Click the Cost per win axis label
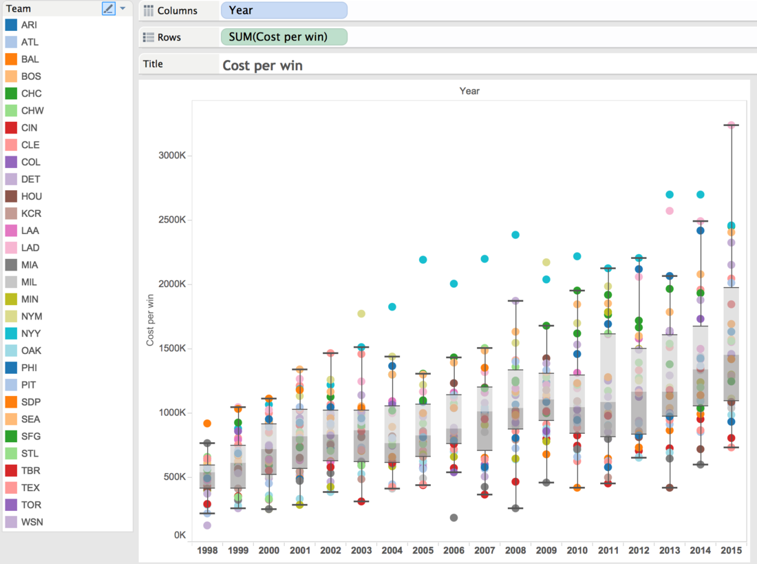 pyautogui.click(x=150, y=320)
